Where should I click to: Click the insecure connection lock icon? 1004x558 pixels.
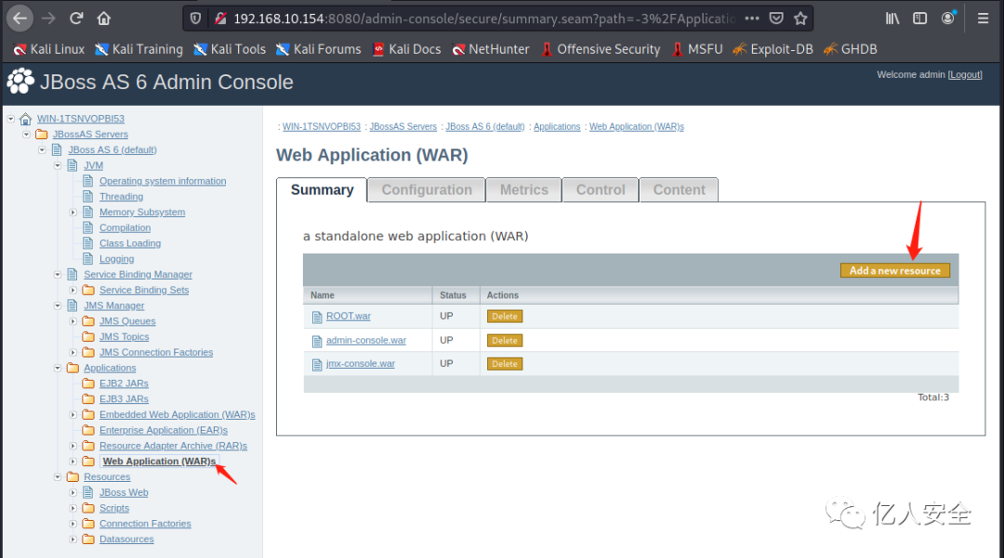click(221, 19)
